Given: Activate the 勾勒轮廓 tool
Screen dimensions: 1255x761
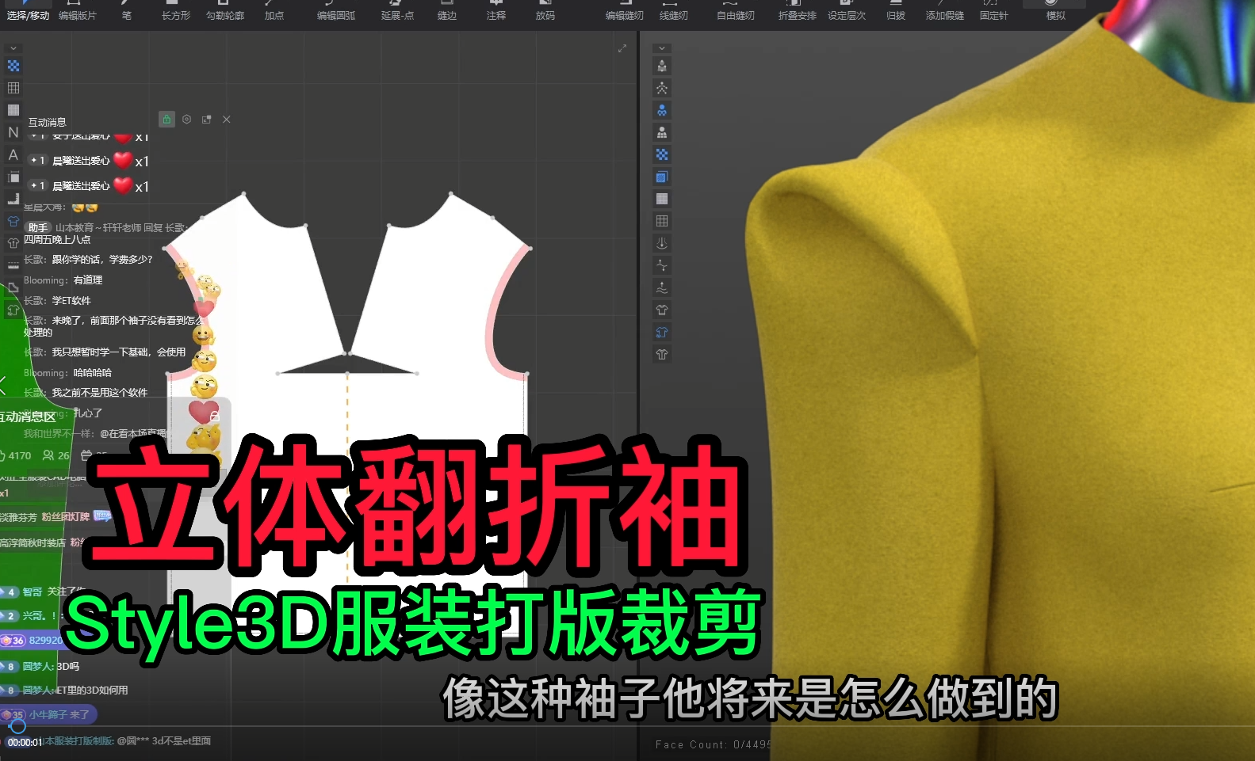Looking at the screenshot, I should tap(225, 11).
